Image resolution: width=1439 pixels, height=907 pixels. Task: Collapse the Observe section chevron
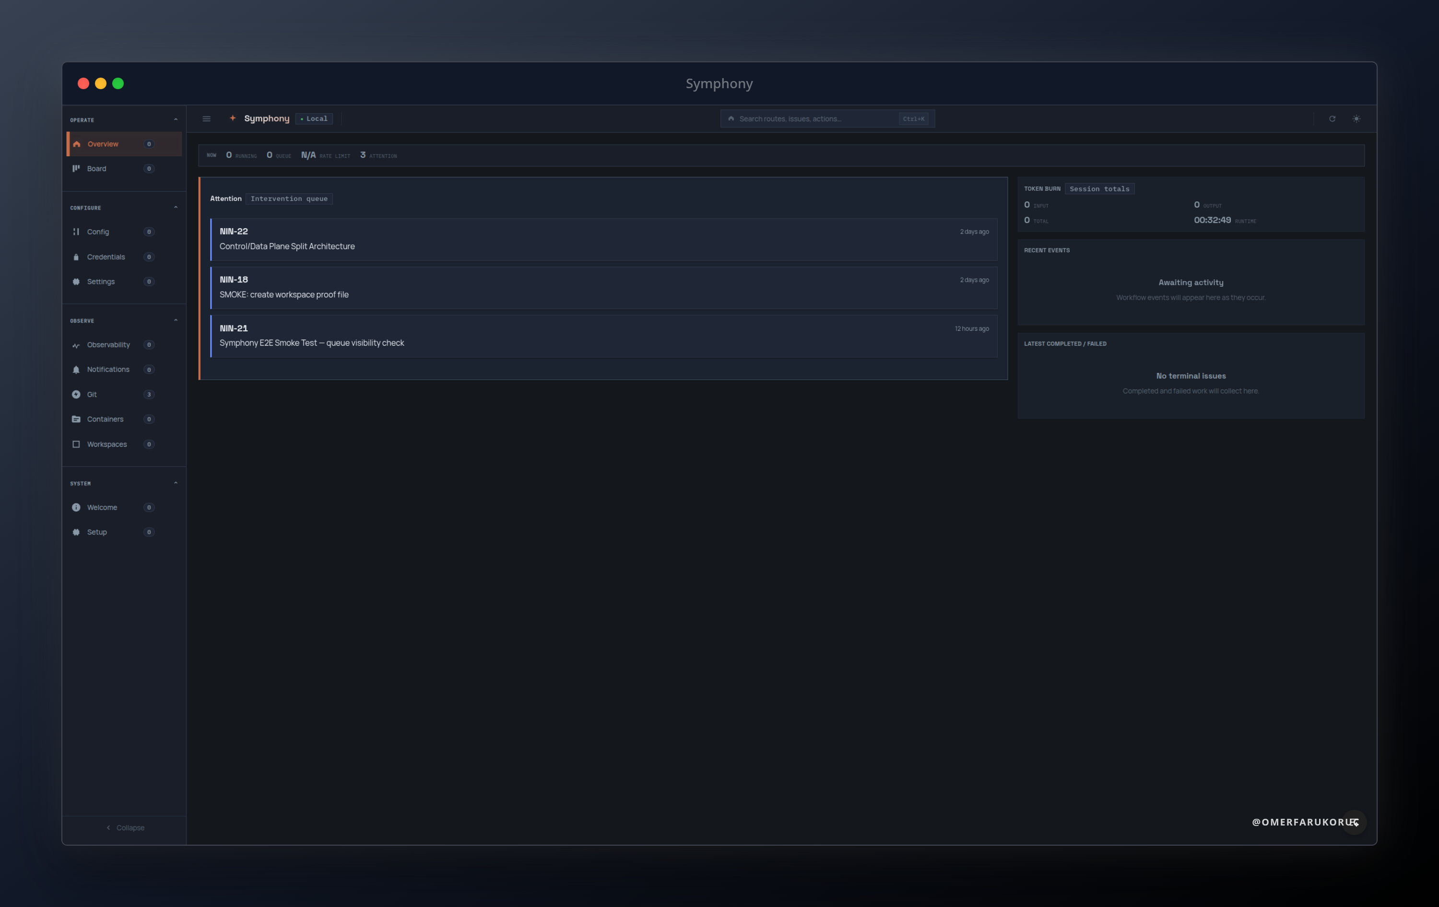click(x=176, y=320)
